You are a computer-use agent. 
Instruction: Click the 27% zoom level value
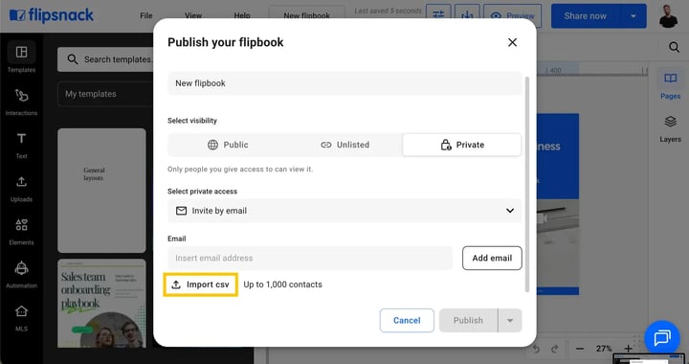[604, 349]
